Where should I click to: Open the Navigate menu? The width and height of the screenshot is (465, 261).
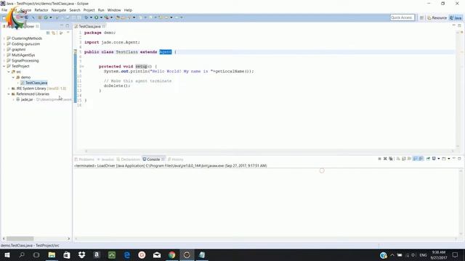(59, 10)
